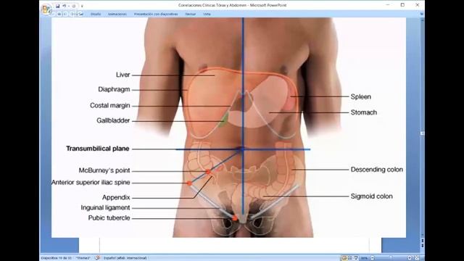Click the "Transumbilical plane" bold label
This screenshot has width=464, height=261.
pos(98,149)
